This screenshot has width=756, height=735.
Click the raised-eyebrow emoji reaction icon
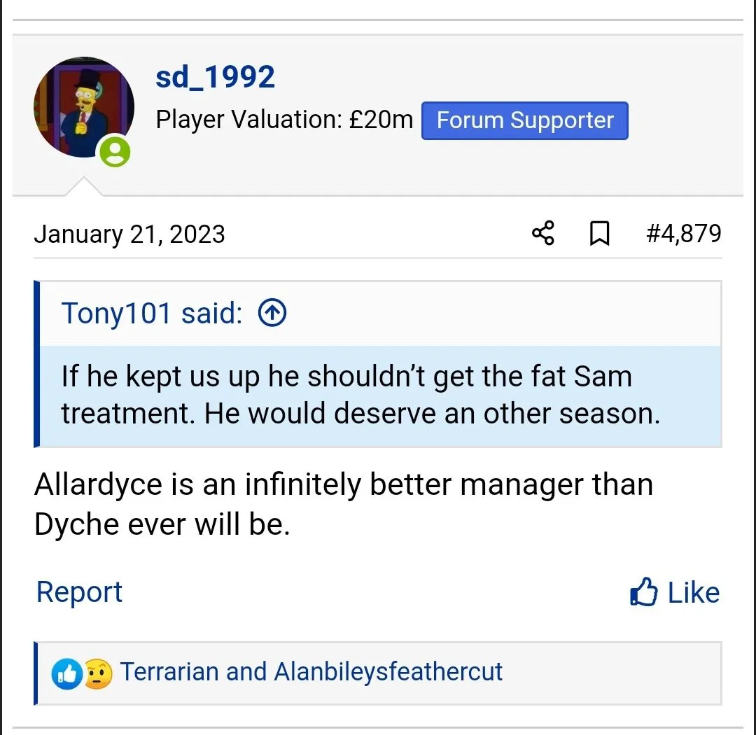98,673
